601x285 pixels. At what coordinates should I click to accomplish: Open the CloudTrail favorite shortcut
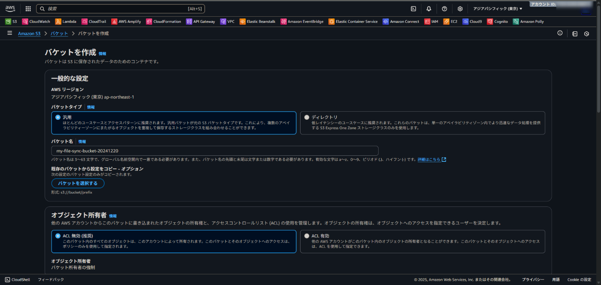(x=94, y=21)
